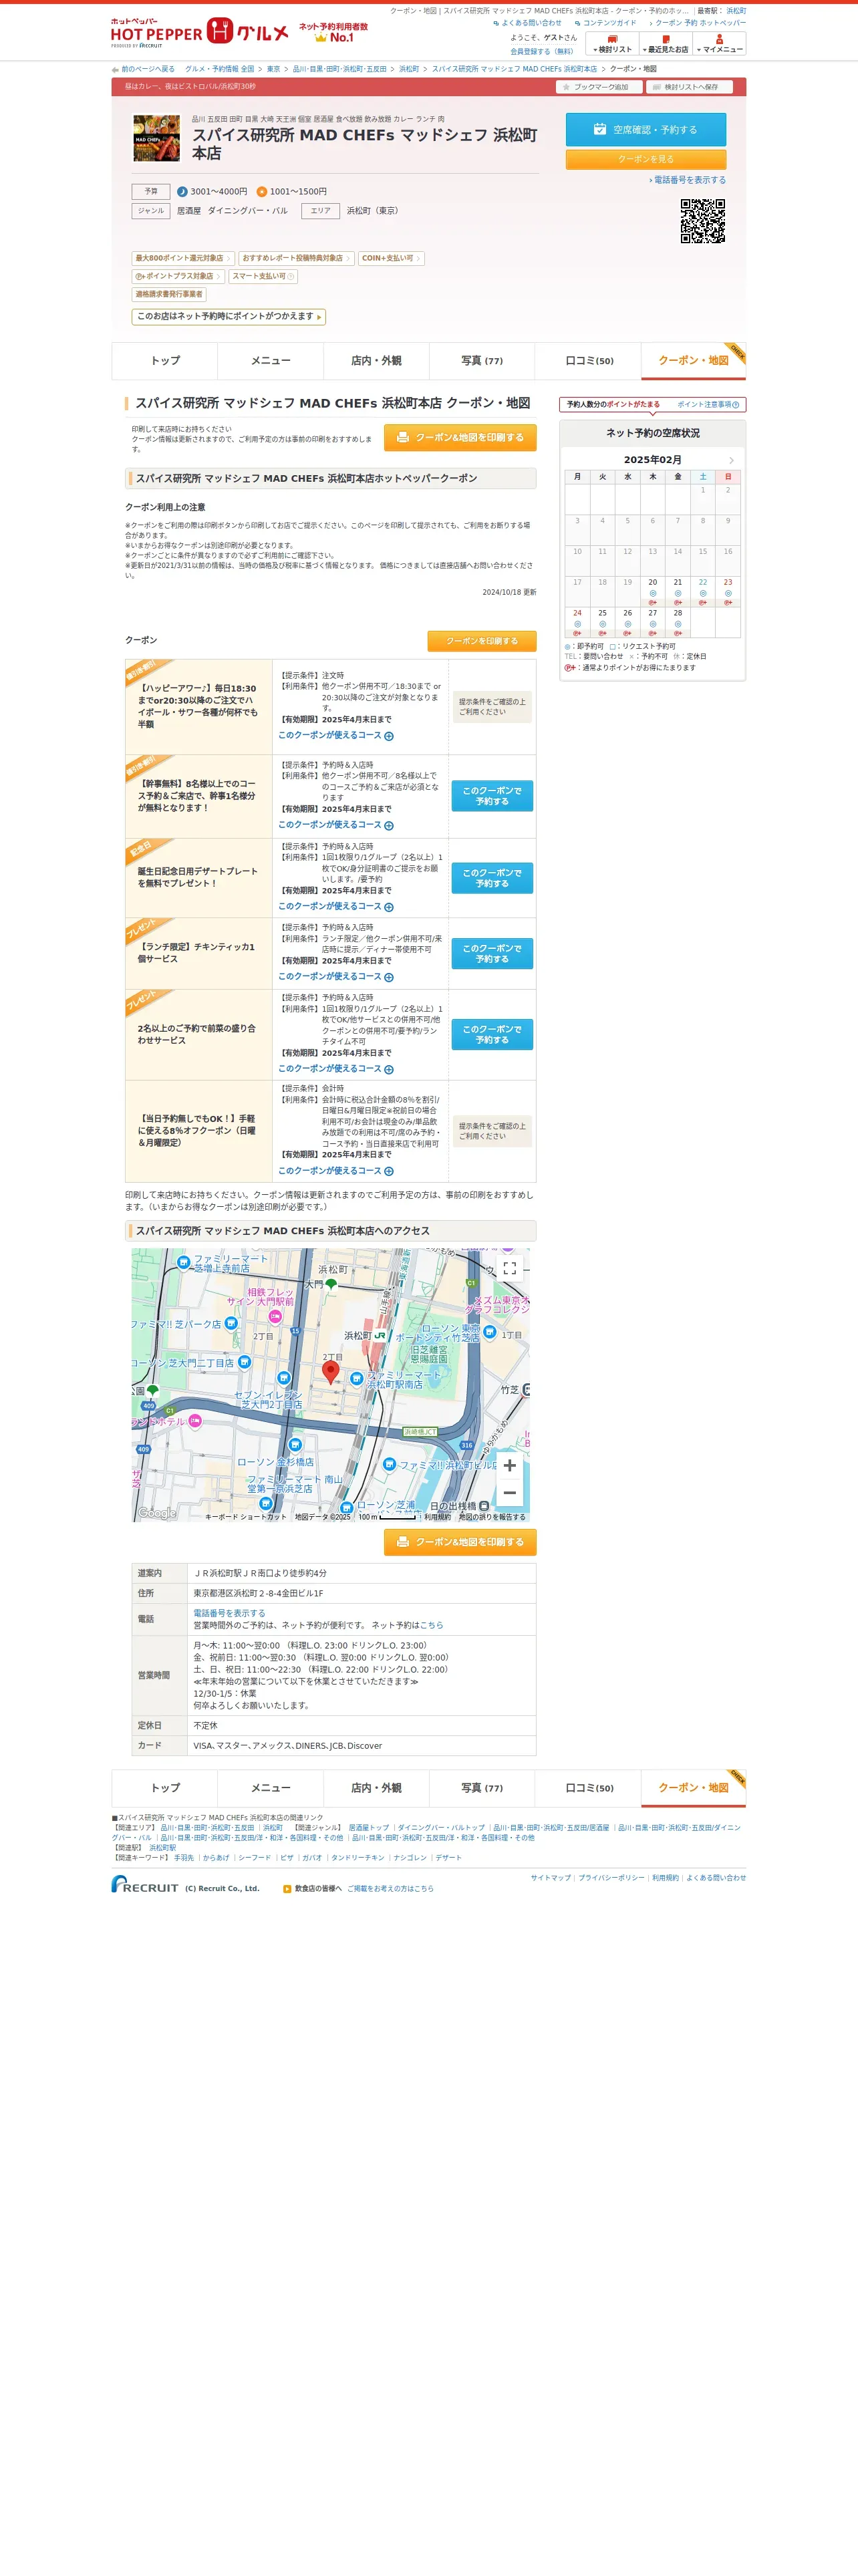
Task: Click コンテンツガイド header link
Action: [609, 23]
